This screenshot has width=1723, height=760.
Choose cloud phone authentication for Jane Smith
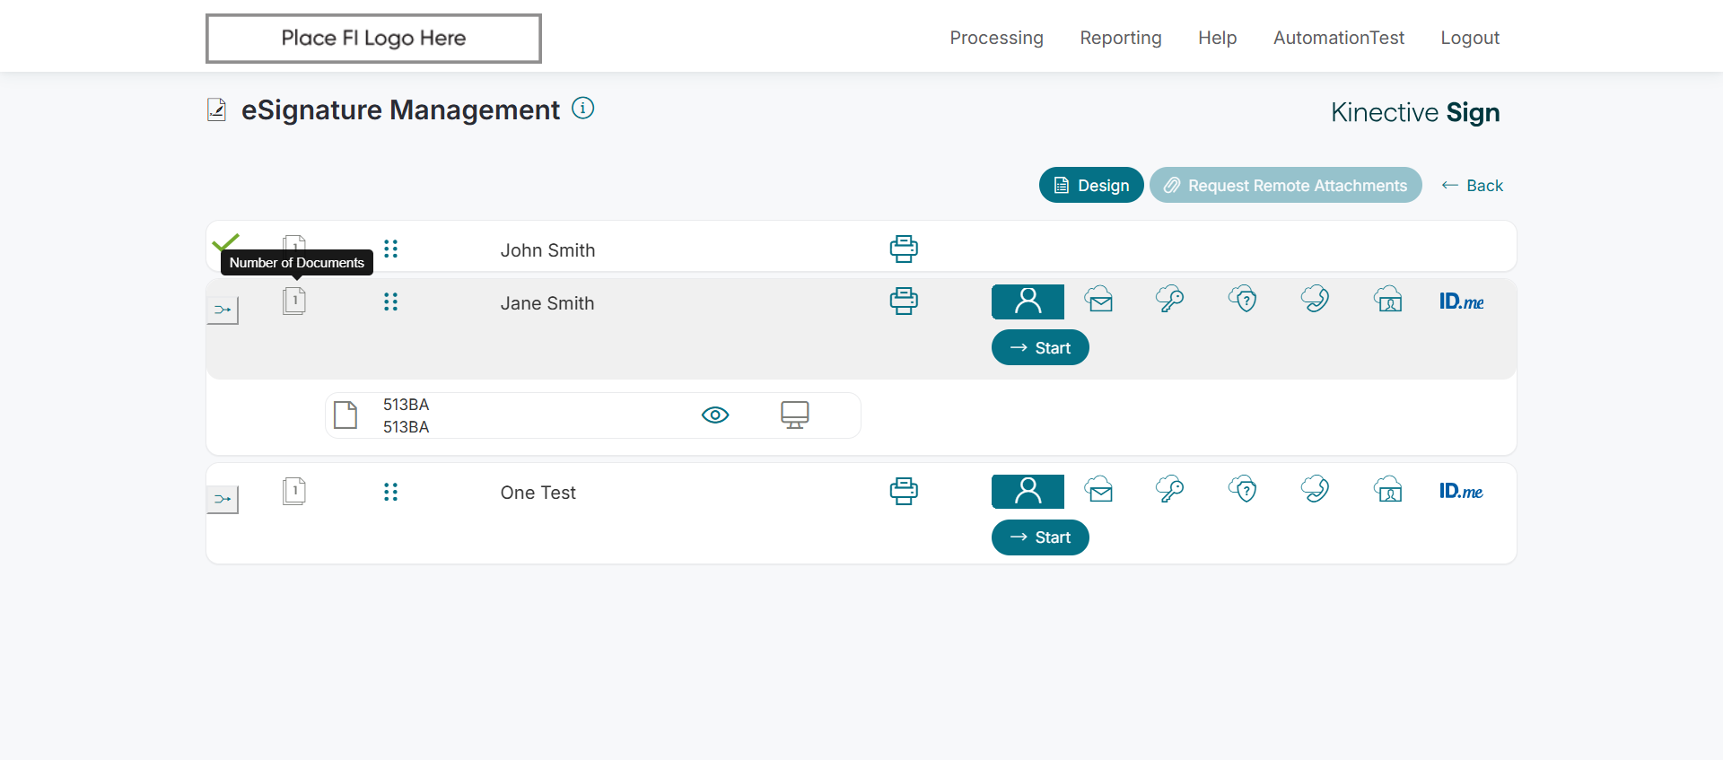[x=1315, y=300]
